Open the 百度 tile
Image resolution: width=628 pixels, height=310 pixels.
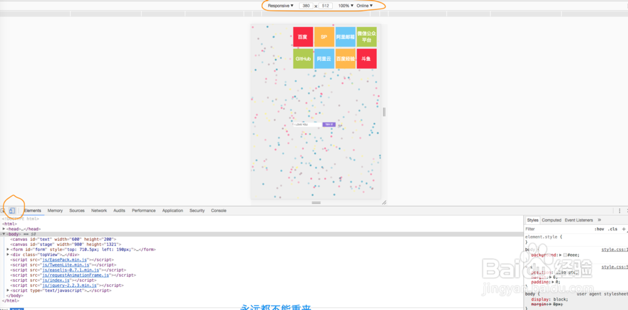tap(303, 37)
